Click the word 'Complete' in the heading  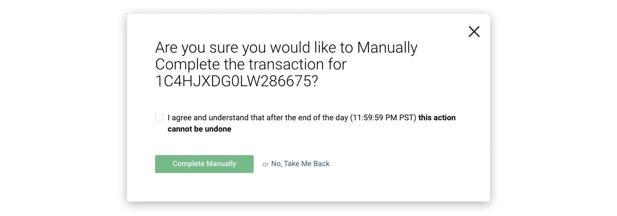[x=187, y=64]
